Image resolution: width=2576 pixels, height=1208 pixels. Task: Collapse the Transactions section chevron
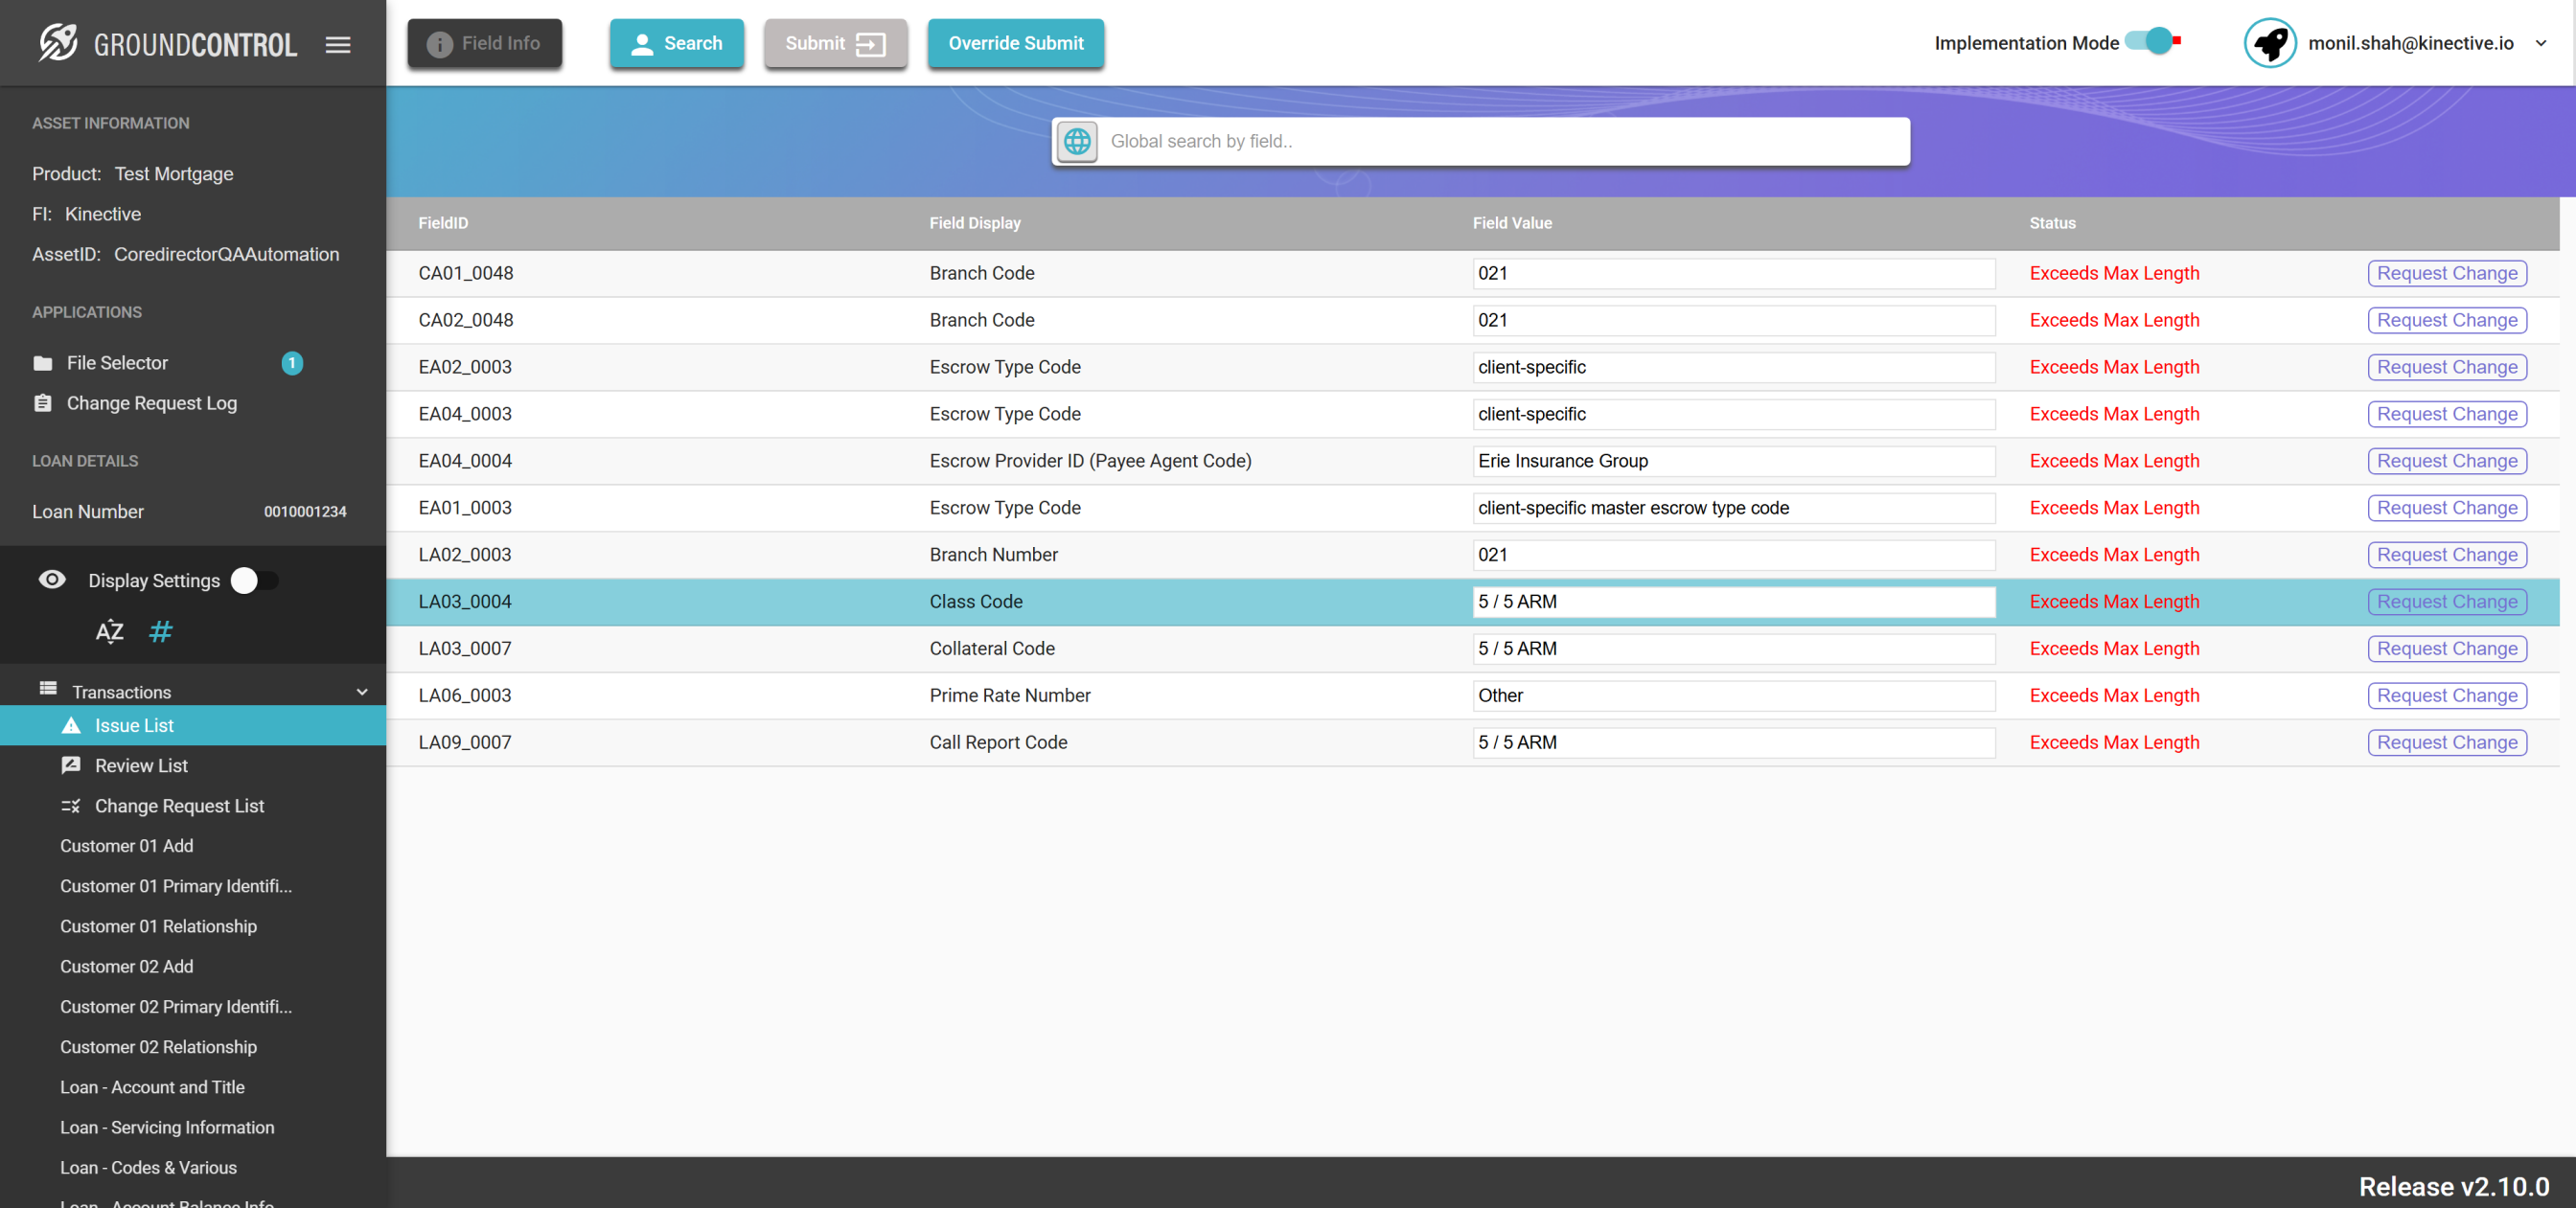click(362, 692)
